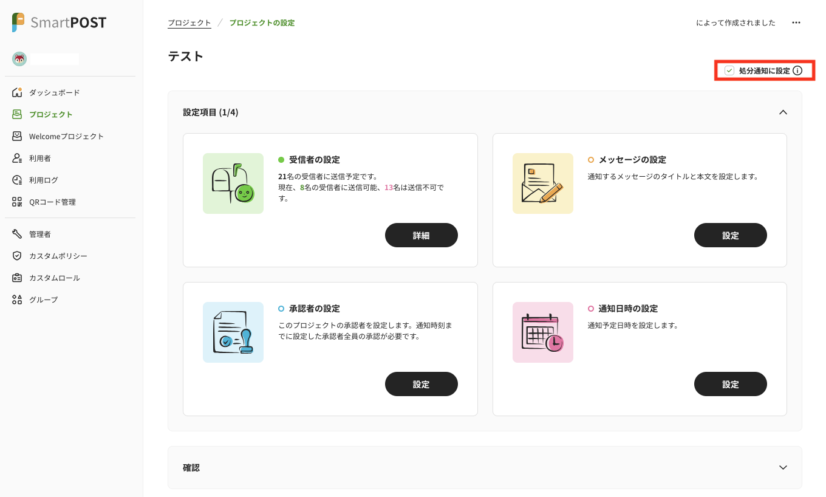Toggle the 処分通知に設定 checkbox
Viewport: 826px width, 497px height.
(x=729, y=70)
